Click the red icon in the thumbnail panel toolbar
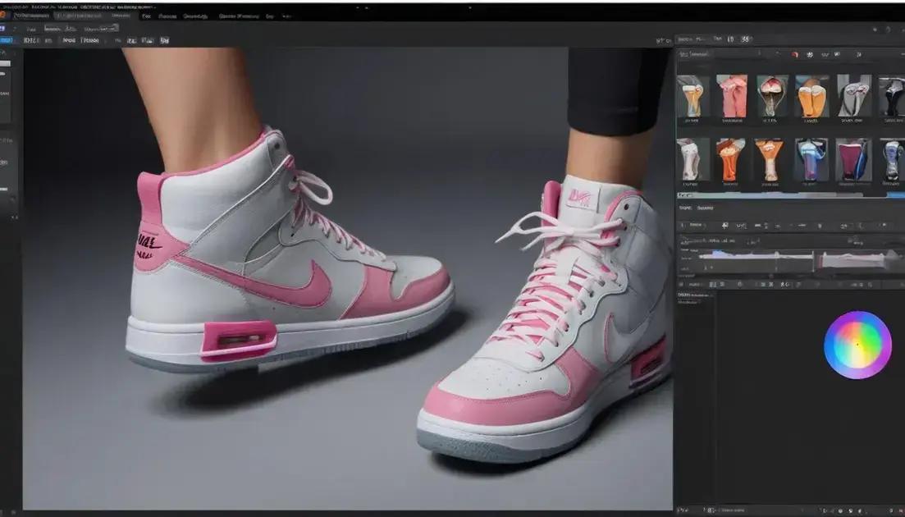 coord(795,55)
